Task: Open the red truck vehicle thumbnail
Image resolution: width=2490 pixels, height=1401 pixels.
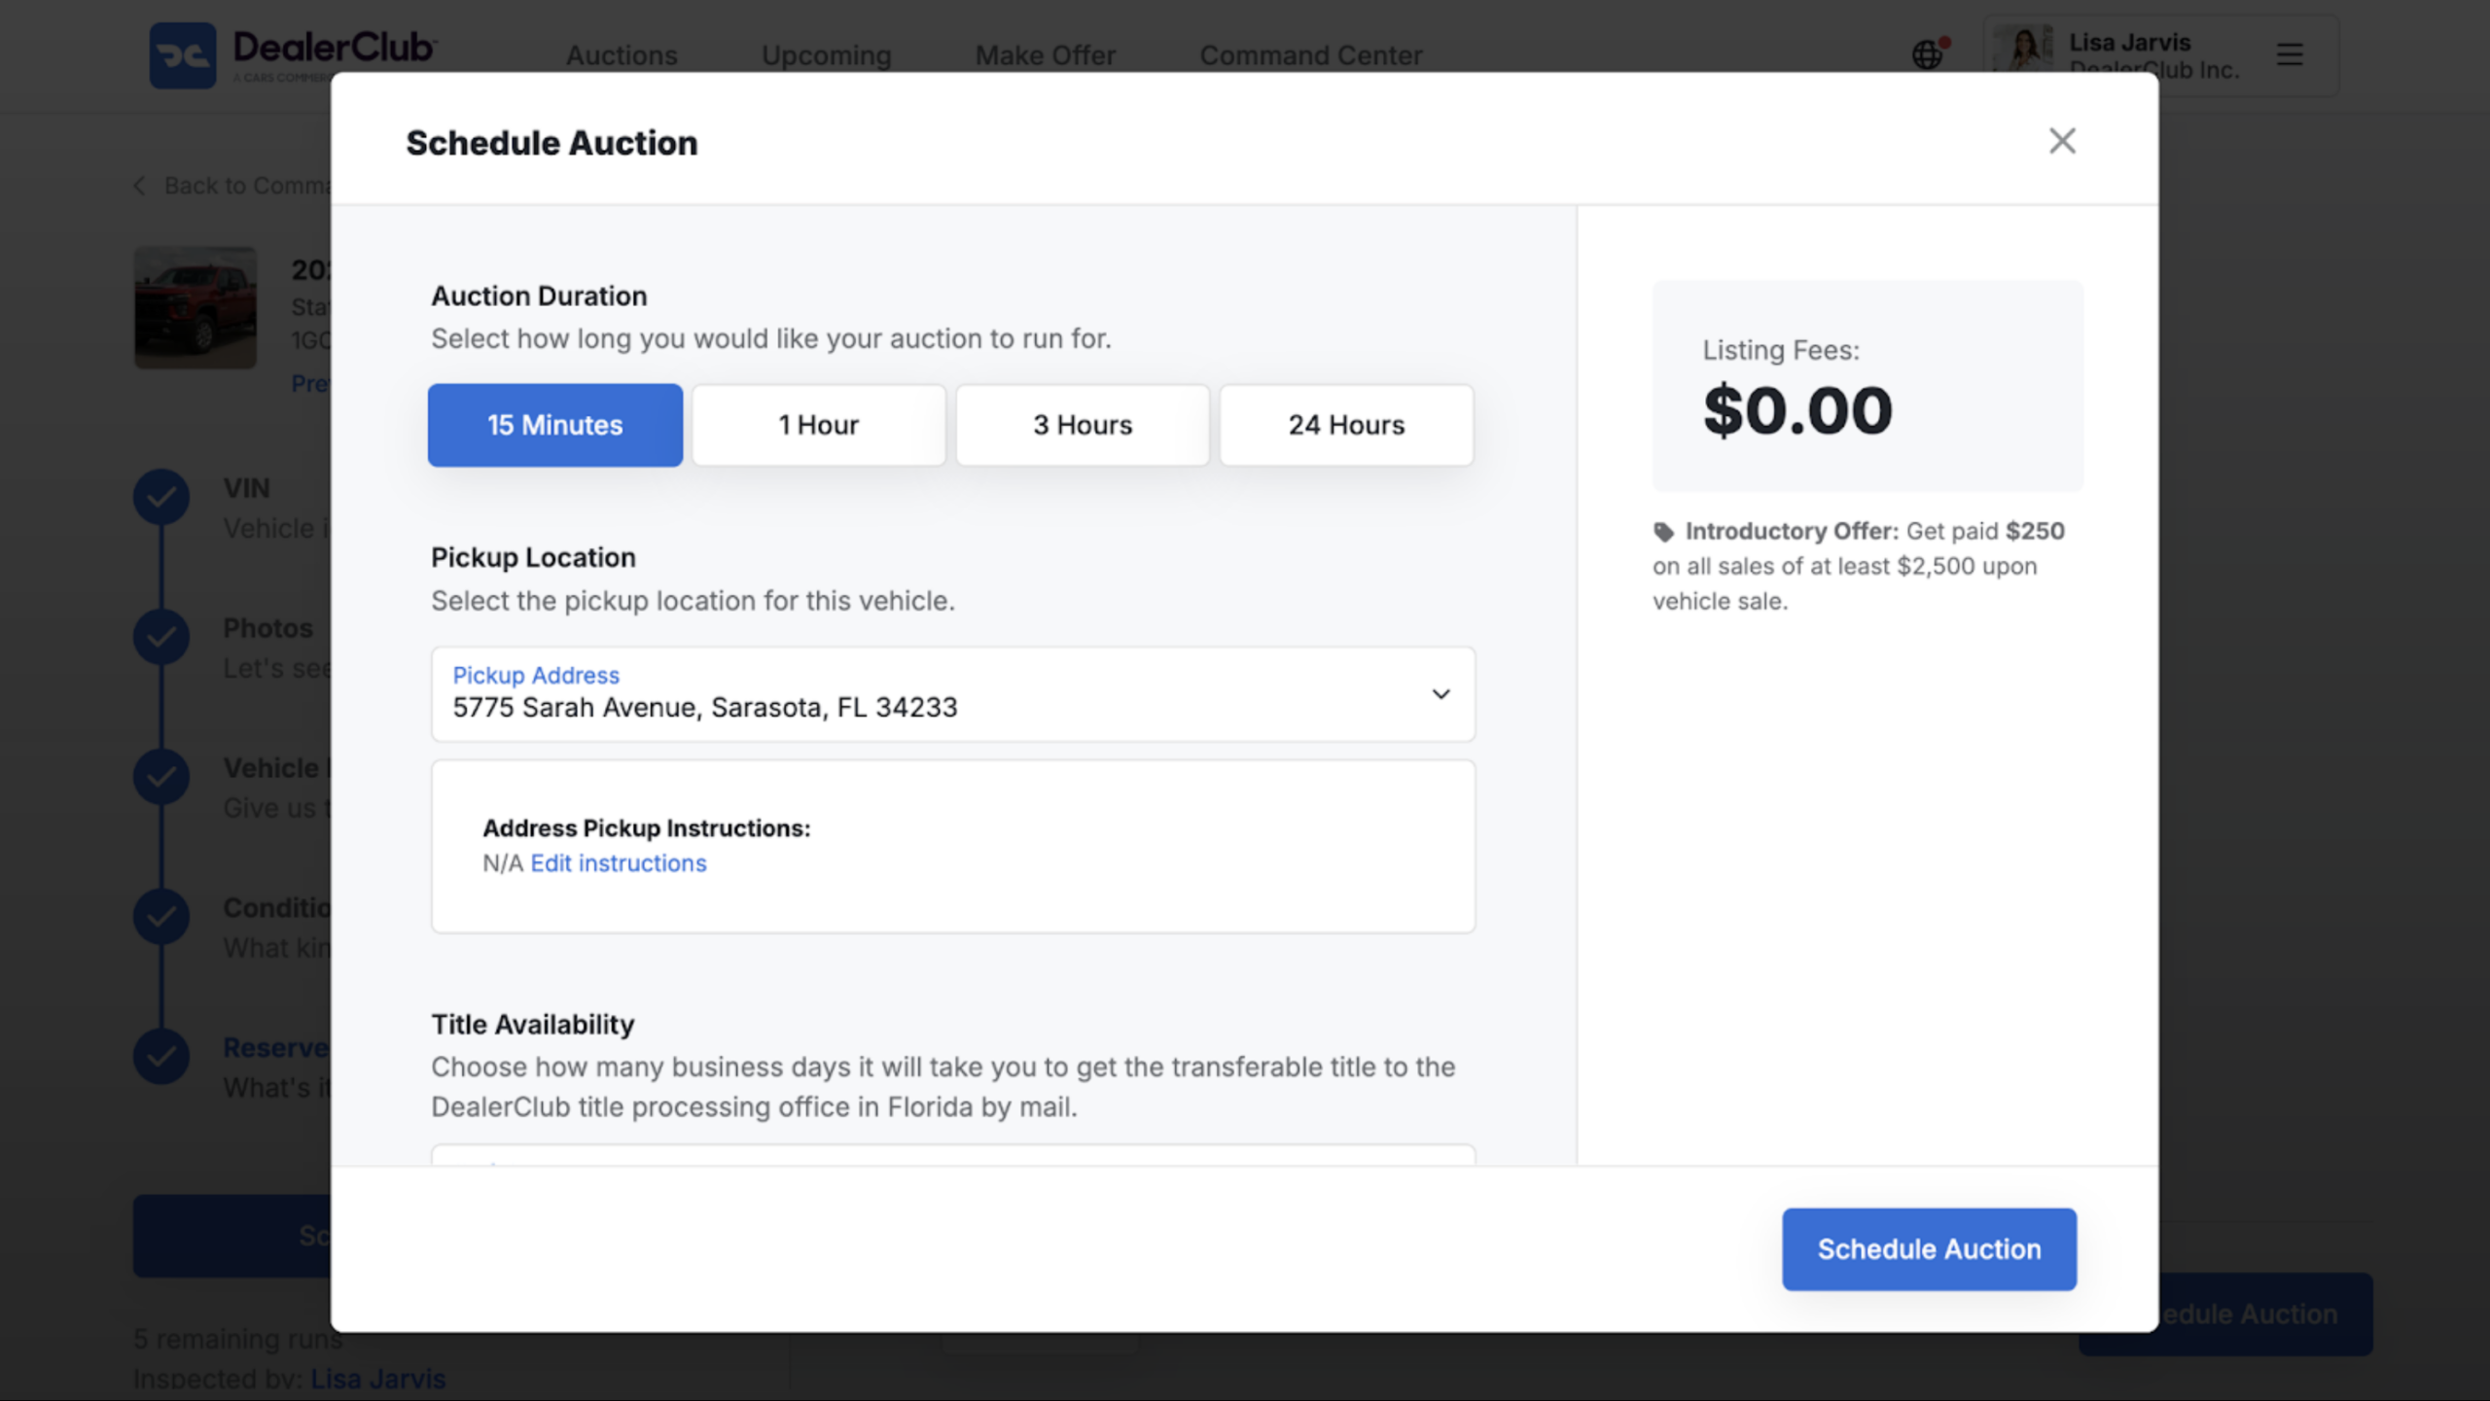Action: pos(196,307)
